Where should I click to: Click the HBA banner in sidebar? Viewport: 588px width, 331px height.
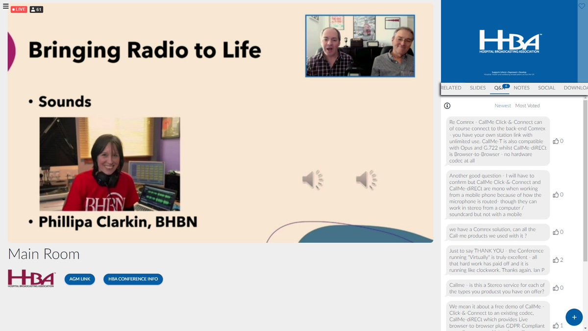click(509, 41)
